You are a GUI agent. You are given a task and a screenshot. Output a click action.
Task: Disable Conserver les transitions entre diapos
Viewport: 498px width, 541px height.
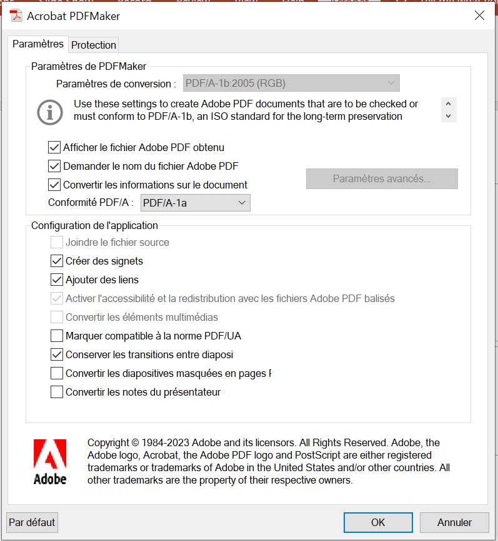pos(57,354)
